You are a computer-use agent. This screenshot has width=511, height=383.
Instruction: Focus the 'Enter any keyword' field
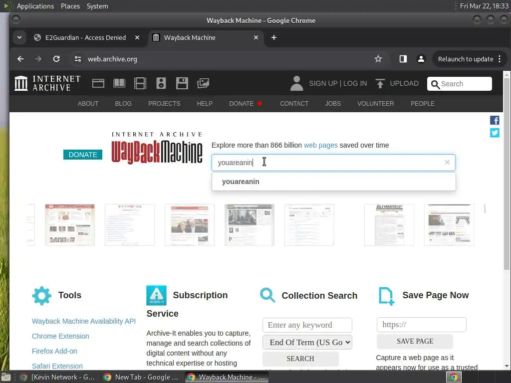click(307, 325)
